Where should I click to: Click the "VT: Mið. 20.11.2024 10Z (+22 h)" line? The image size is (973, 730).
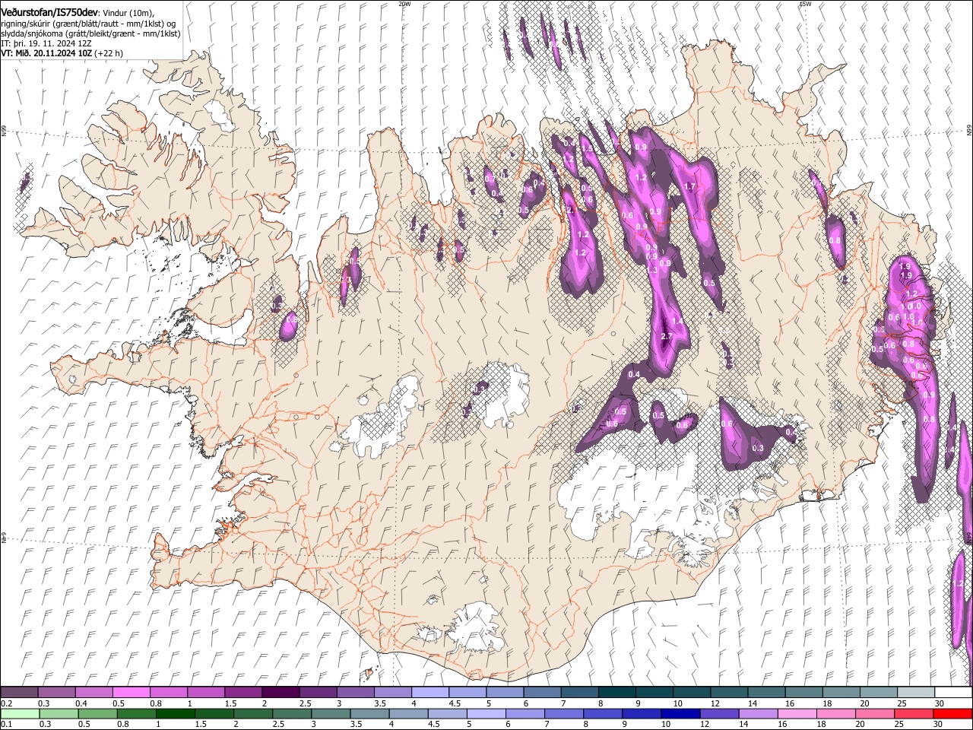click(62, 53)
